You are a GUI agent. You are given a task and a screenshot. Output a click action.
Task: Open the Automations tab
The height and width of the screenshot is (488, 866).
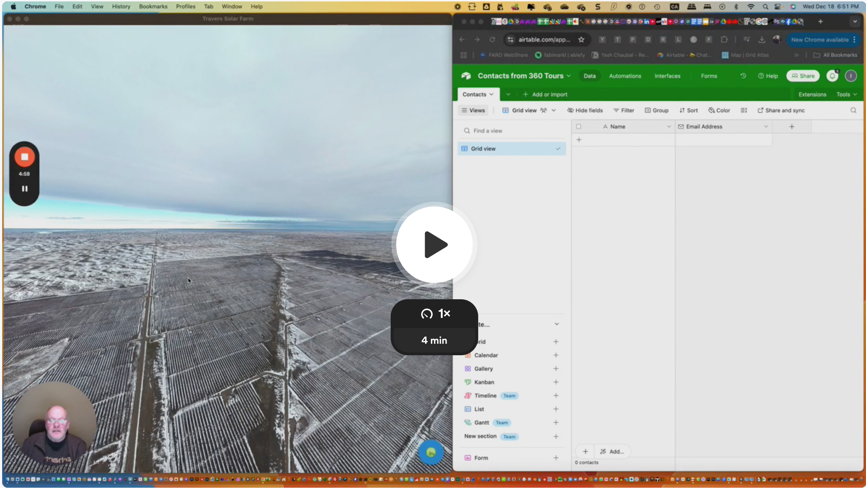point(625,76)
